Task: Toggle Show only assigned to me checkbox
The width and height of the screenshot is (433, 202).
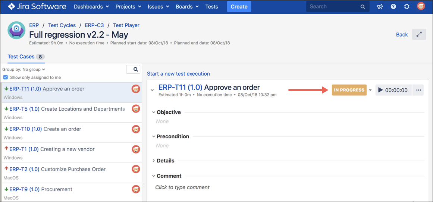Action: pyautogui.click(x=6, y=78)
